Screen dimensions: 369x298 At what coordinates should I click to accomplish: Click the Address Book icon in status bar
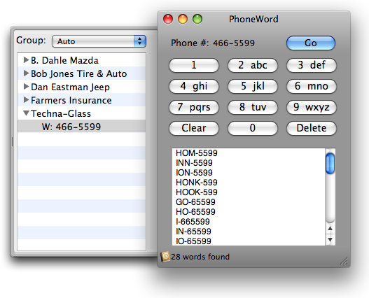tap(165, 257)
